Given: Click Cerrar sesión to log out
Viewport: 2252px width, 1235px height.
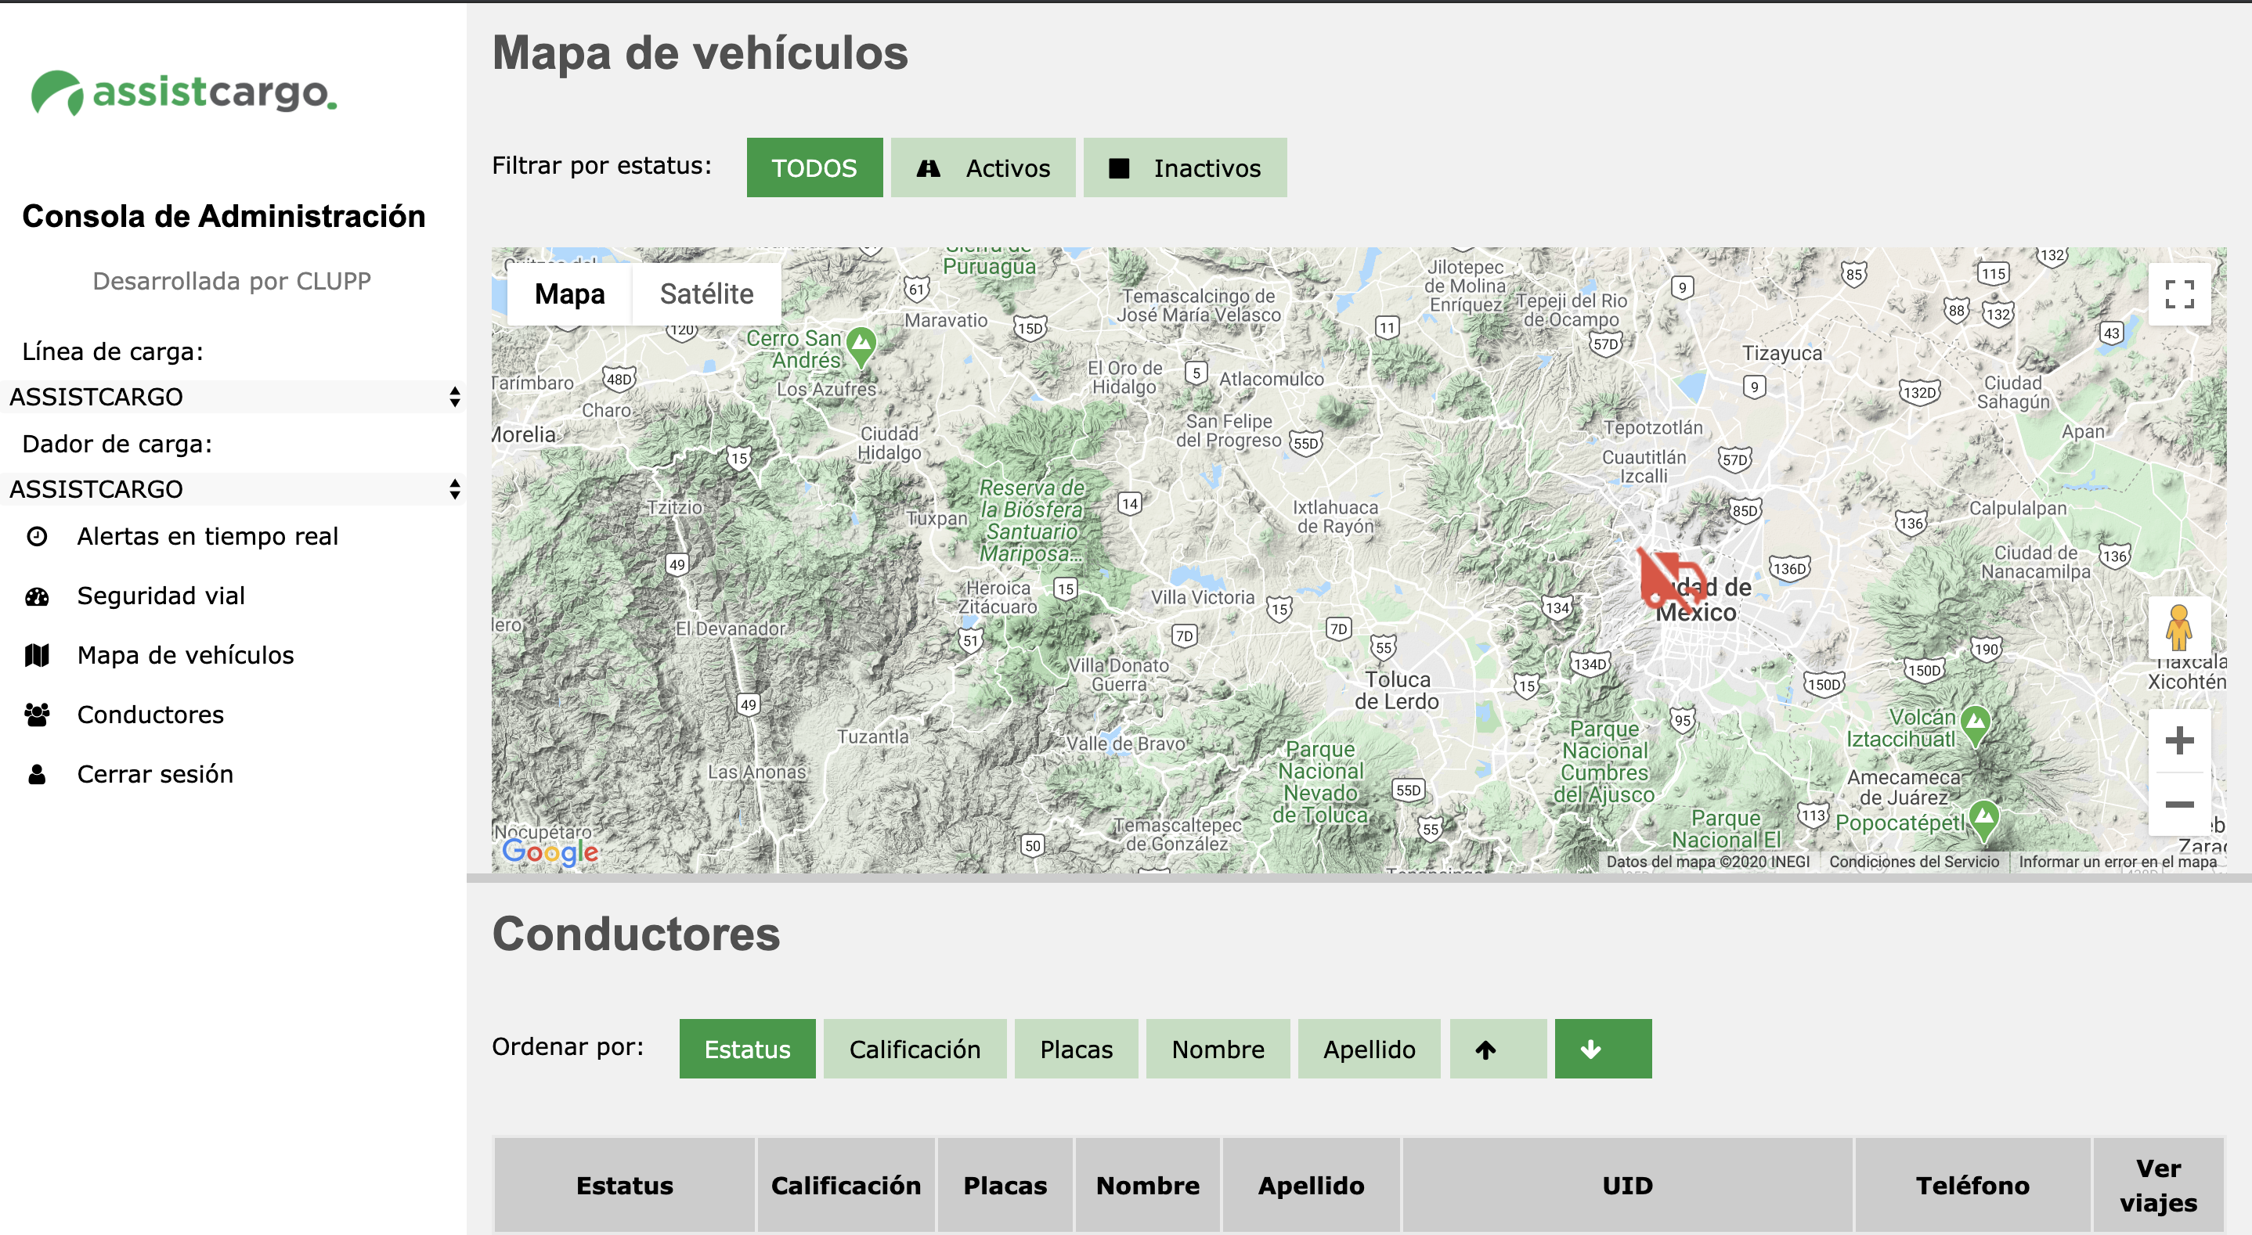Looking at the screenshot, I should [x=155, y=773].
